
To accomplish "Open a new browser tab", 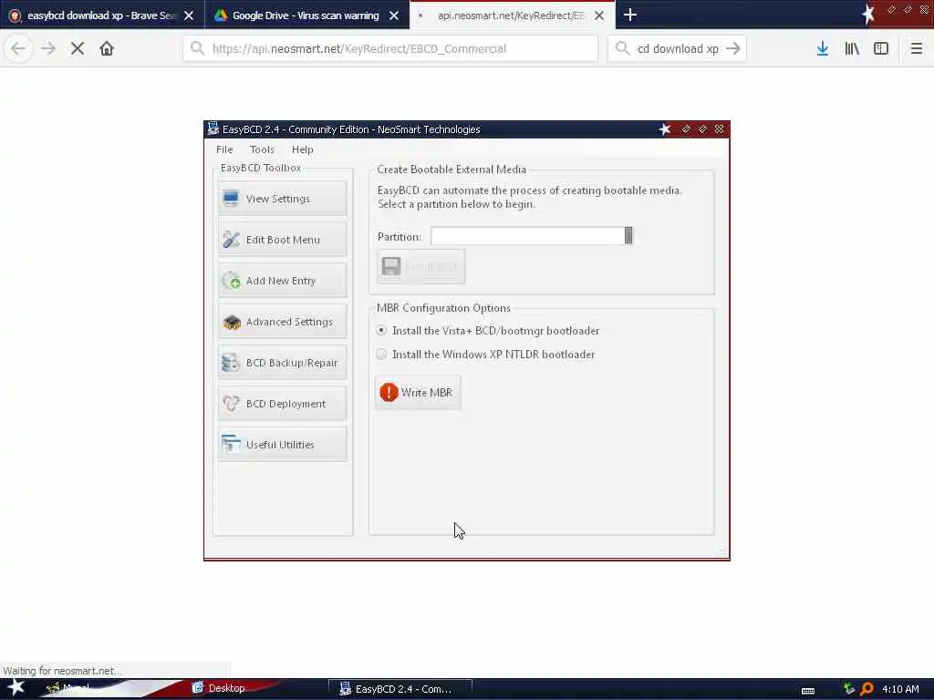I will click(630, 15).
